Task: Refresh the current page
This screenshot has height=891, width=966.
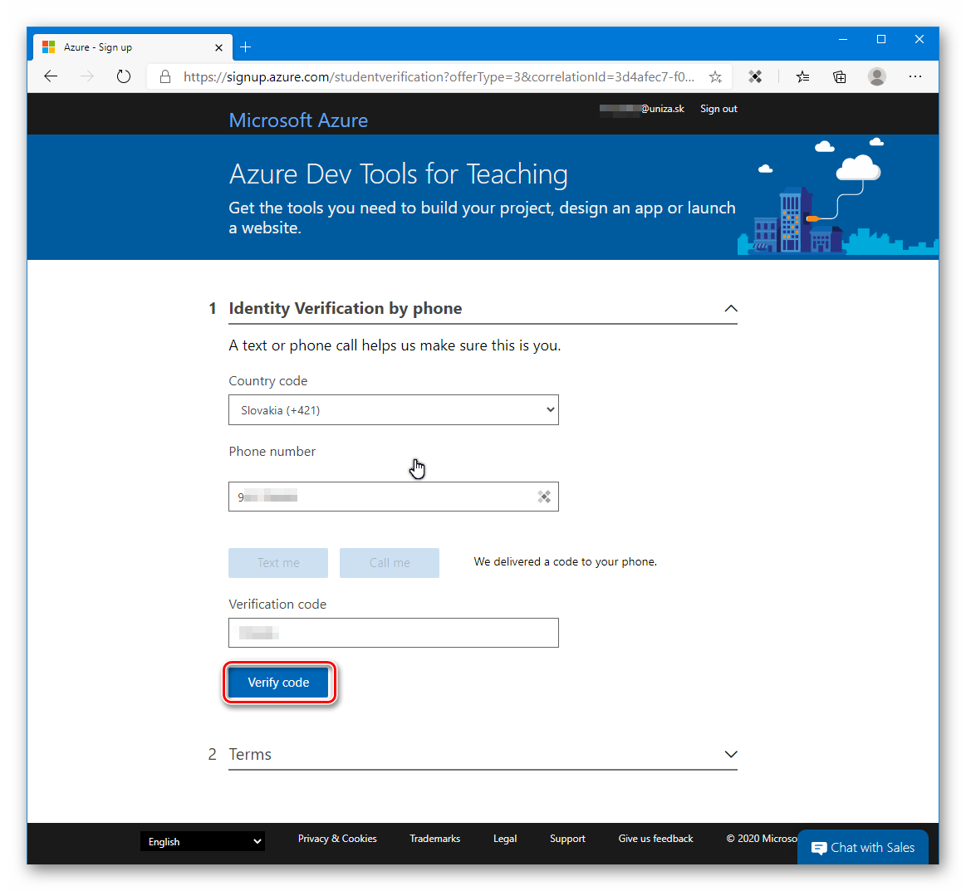Action: click(123, 76)
